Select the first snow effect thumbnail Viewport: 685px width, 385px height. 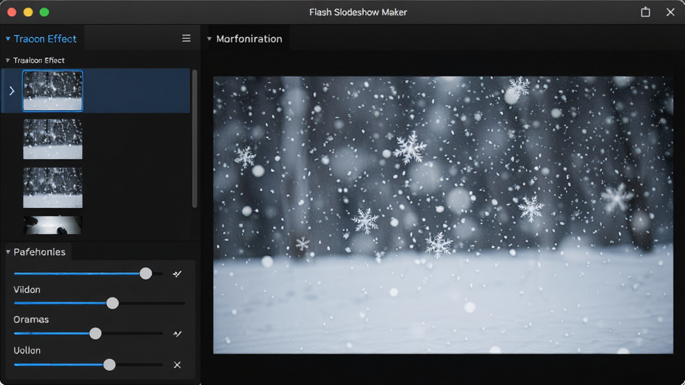click(52, 91)
